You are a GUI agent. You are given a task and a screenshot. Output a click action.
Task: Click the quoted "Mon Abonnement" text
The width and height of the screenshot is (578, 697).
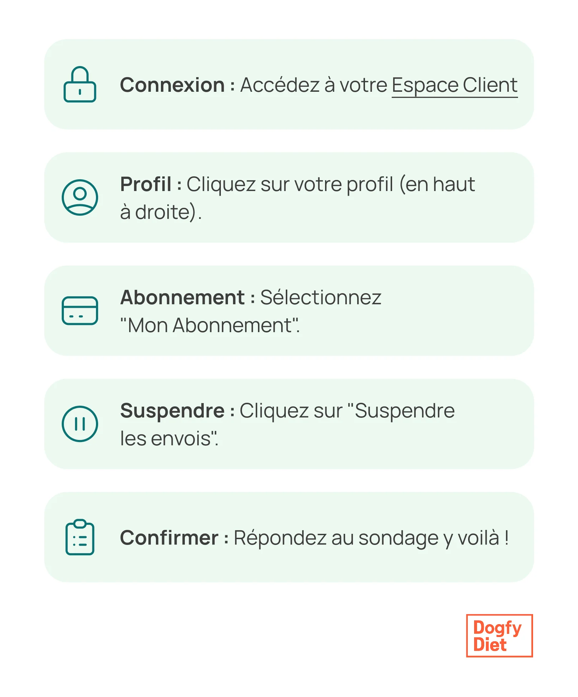210,325
